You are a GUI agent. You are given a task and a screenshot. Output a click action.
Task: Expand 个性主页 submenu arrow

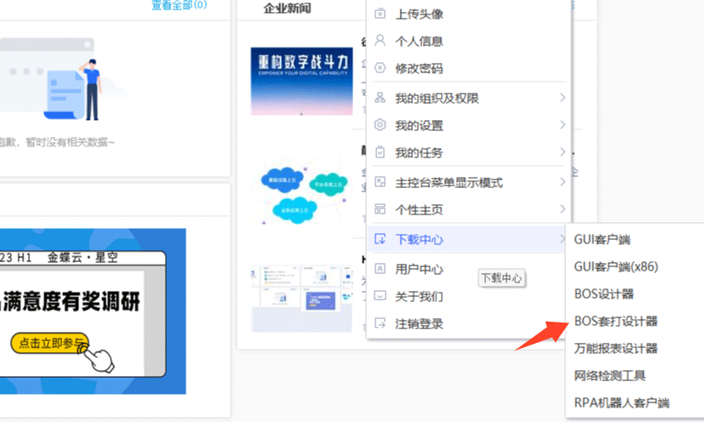[x=562, y=209]
